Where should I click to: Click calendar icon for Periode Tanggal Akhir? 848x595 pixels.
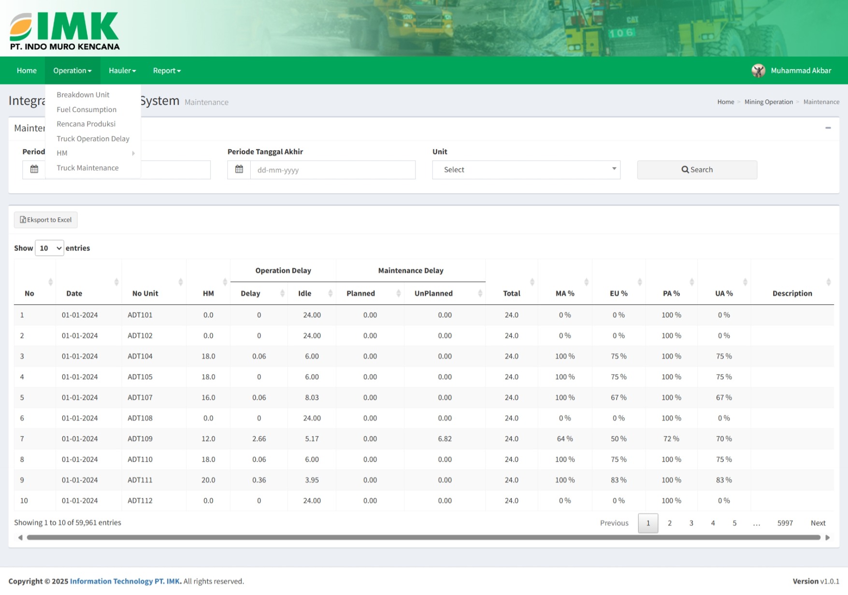[x=239, y=170]
